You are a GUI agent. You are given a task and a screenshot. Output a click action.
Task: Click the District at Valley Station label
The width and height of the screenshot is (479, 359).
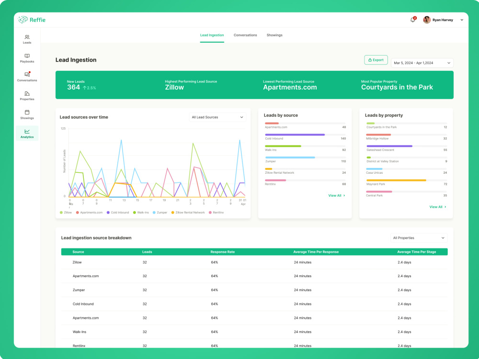pos(382,161)
